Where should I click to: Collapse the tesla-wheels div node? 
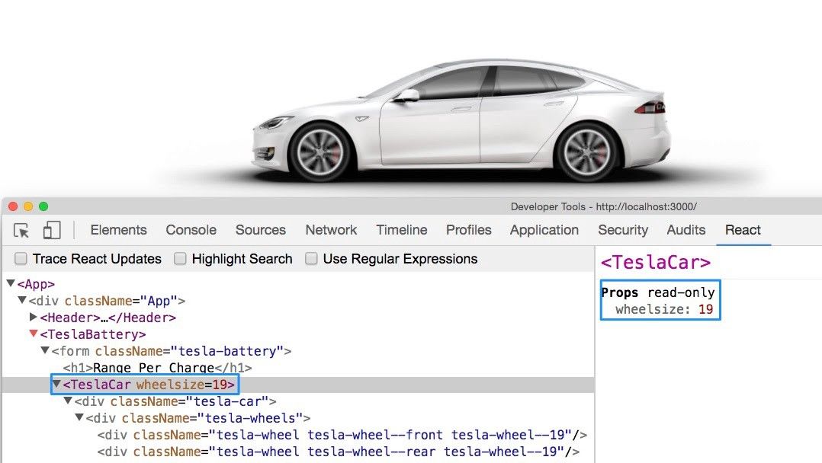79,418
